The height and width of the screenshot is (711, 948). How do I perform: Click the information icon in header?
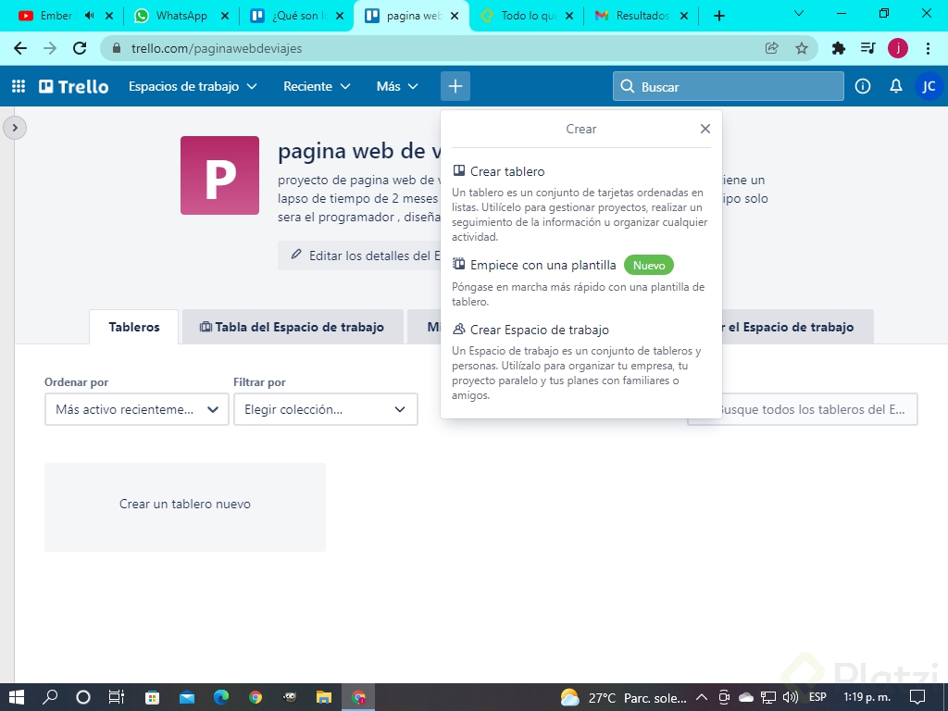point(862,86)
